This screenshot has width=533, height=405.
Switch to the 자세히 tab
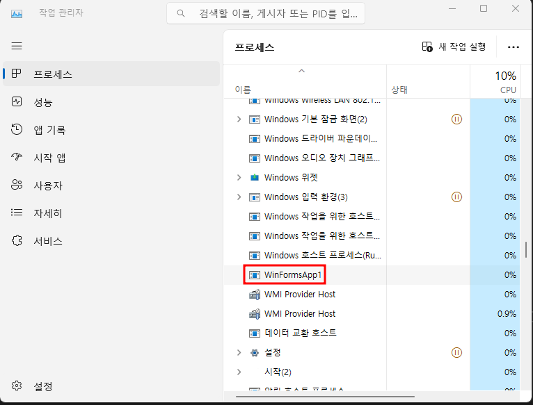coord(111,213)
